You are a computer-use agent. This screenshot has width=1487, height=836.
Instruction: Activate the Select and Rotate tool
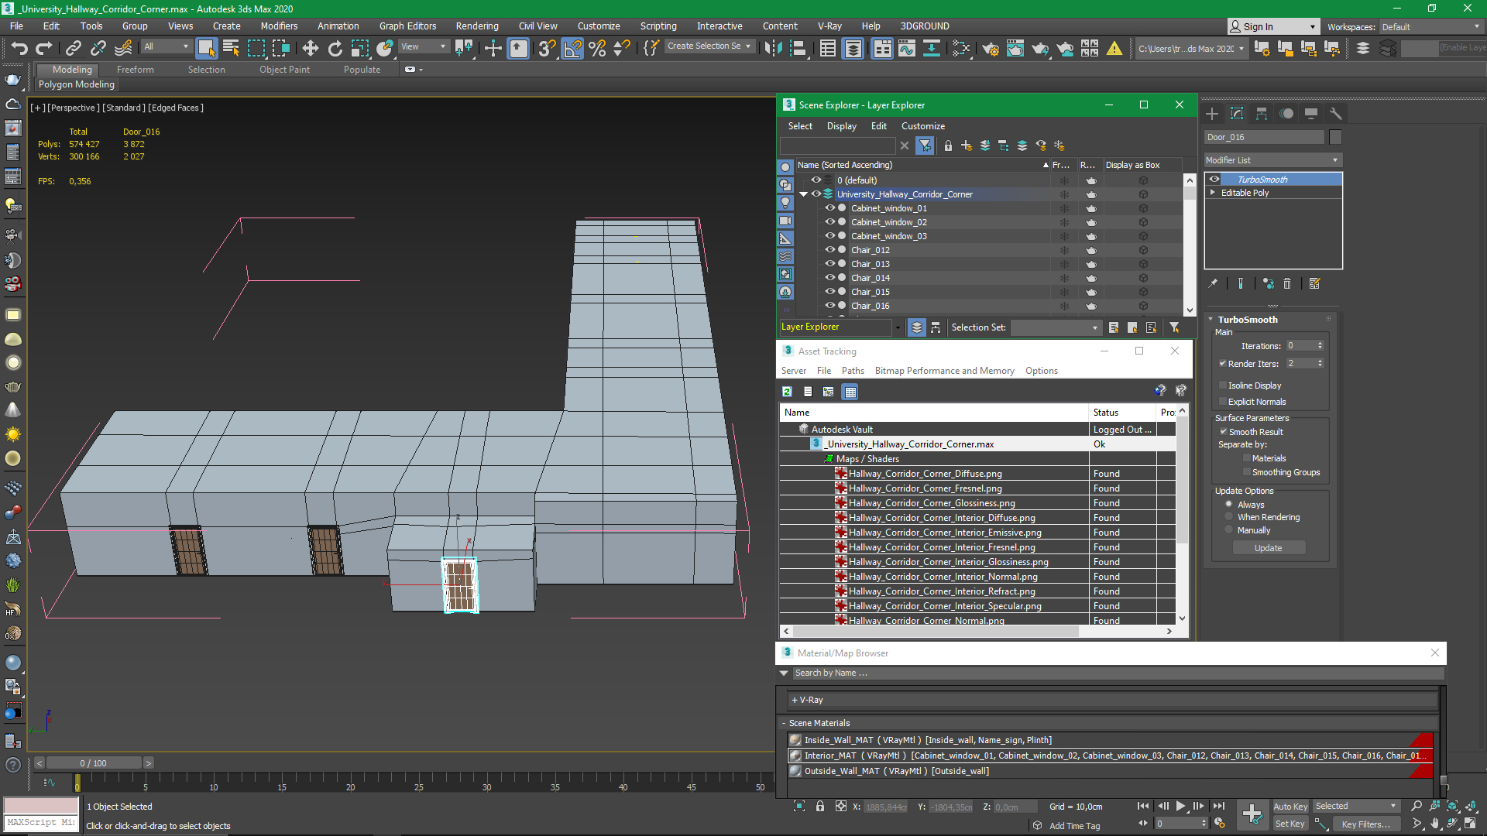tap(335, 48)
